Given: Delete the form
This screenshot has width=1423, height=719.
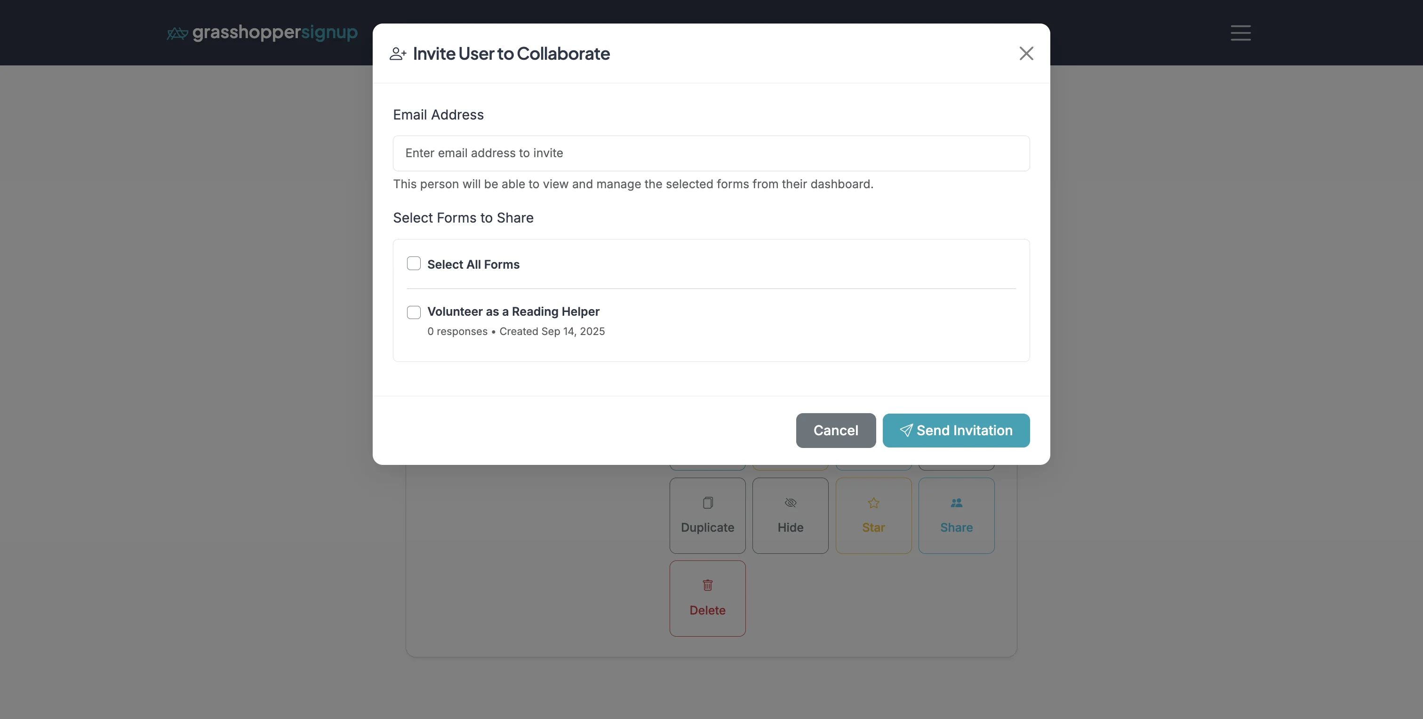Looking at the screenshot, I should [708, 598].
